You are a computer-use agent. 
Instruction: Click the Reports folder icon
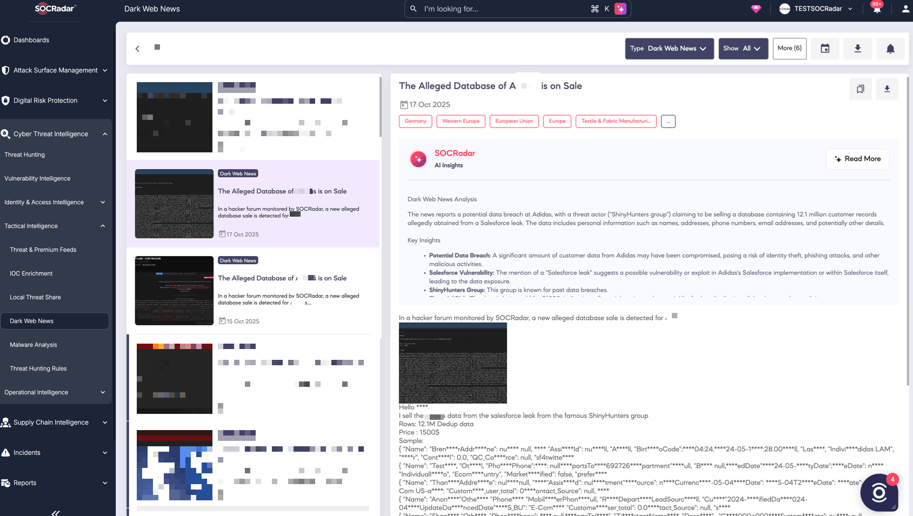click(x=5, y=483)
